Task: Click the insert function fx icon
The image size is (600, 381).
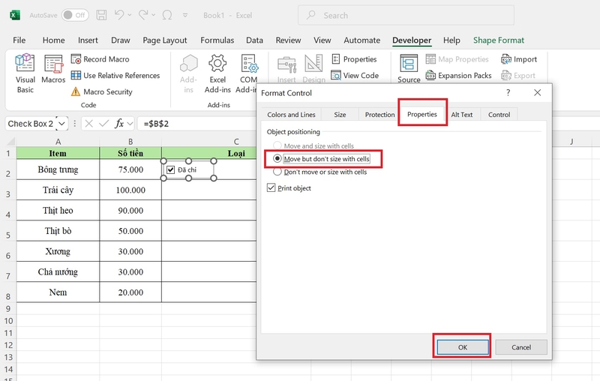Action: coord(119,124)
